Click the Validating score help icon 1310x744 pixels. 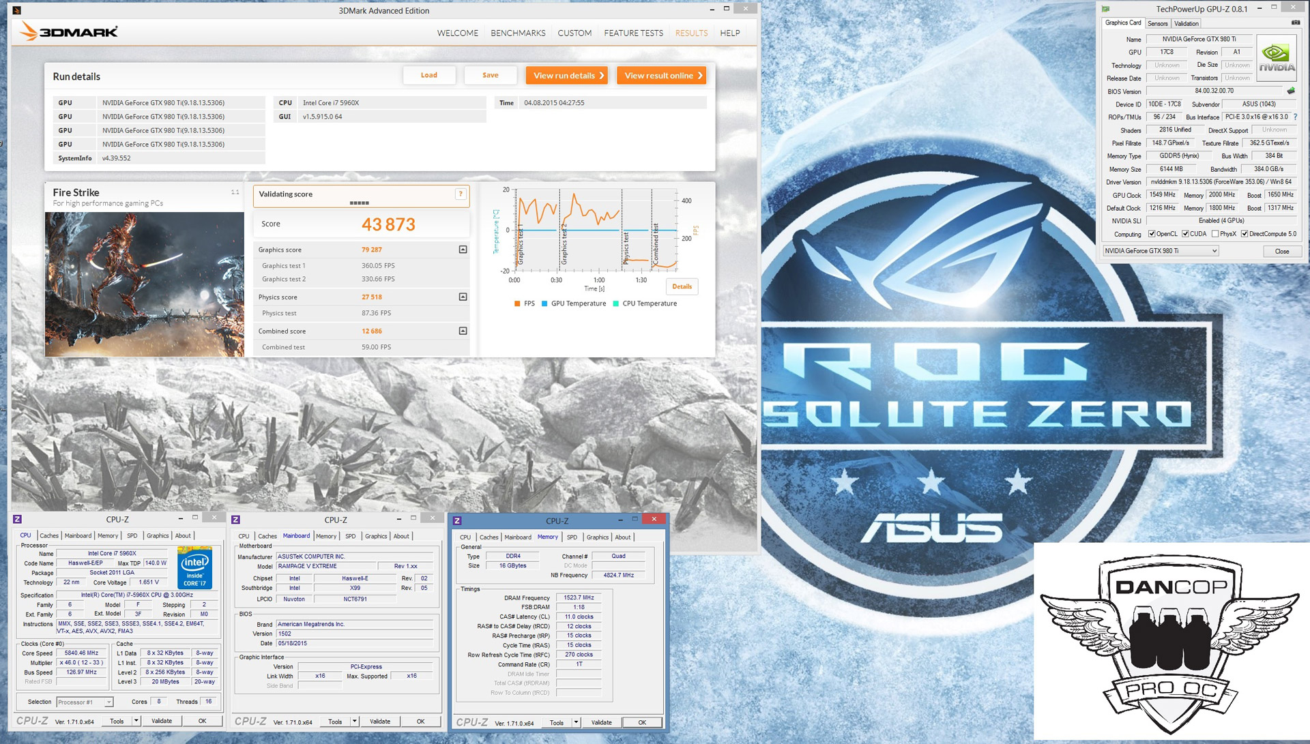(461, 194)
